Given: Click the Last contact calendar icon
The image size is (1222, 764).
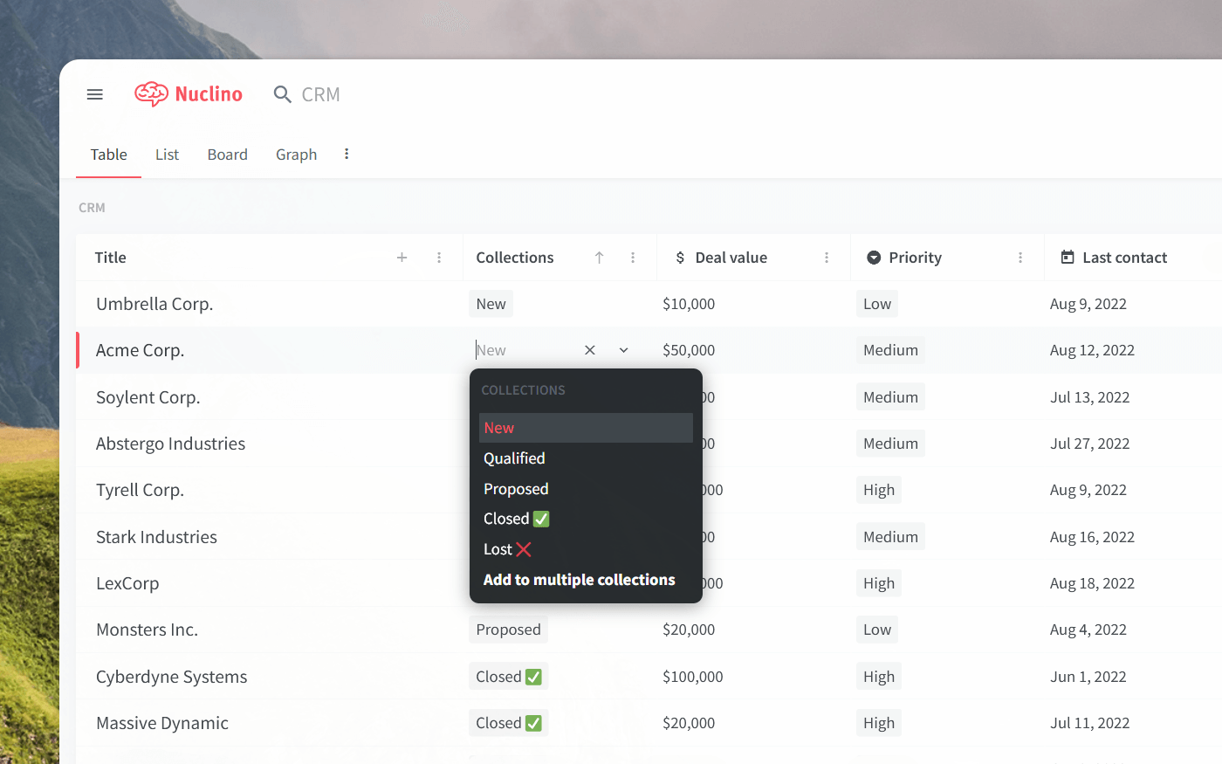Looking at the screenshot, I should [x=1068, y=258].
